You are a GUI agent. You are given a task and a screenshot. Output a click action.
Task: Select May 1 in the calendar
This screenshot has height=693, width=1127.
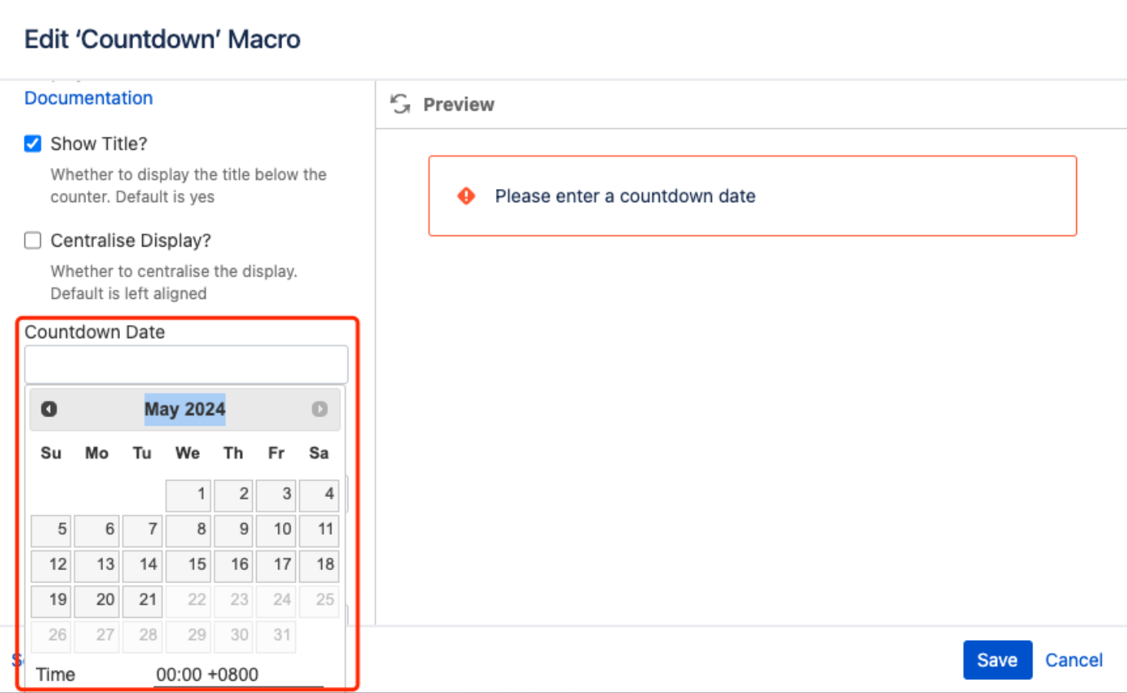tap(189, 494)
